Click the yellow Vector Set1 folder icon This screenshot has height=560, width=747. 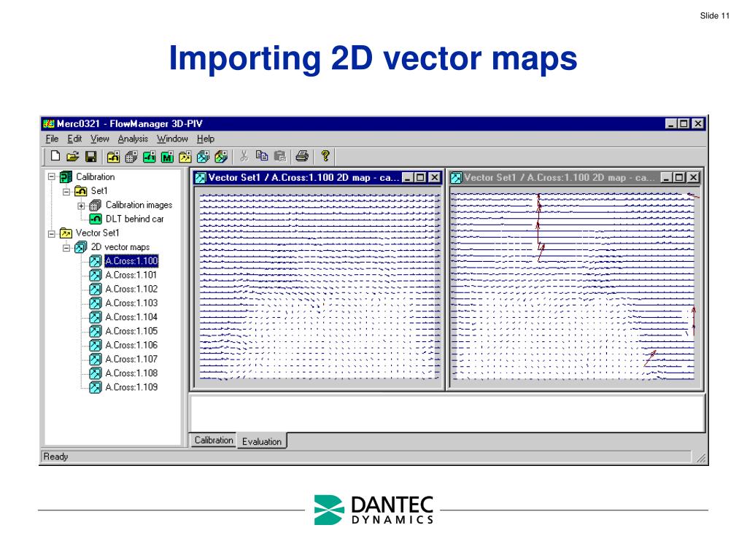[66, 233]
